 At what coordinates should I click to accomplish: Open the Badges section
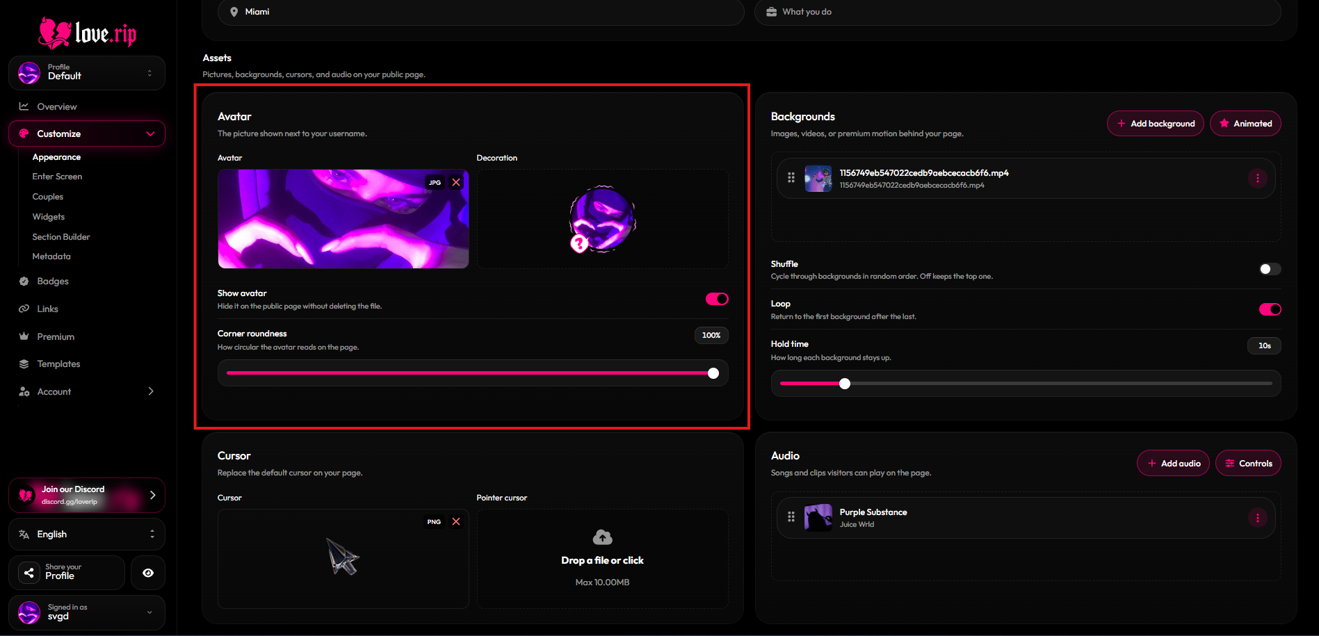[x=53, y=282]
